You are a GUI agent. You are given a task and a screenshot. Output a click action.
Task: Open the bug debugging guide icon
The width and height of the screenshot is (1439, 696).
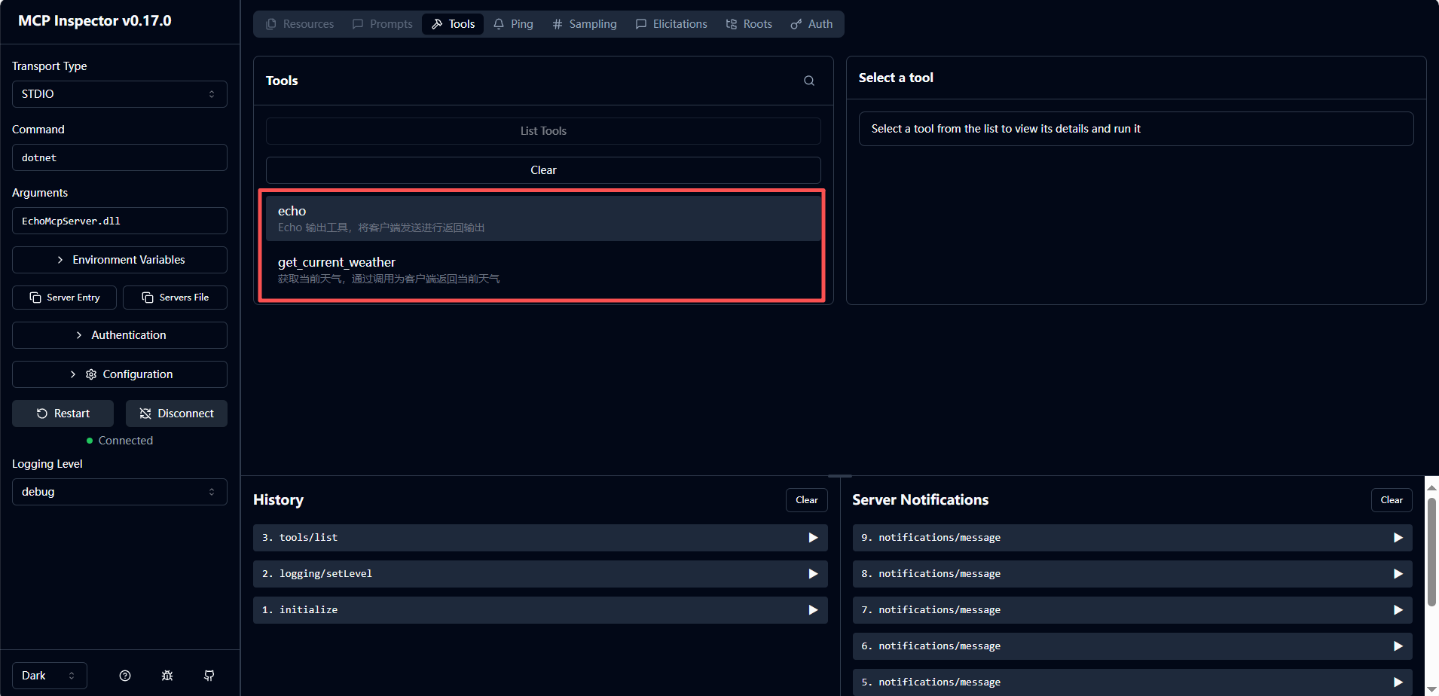click(167, 676)
